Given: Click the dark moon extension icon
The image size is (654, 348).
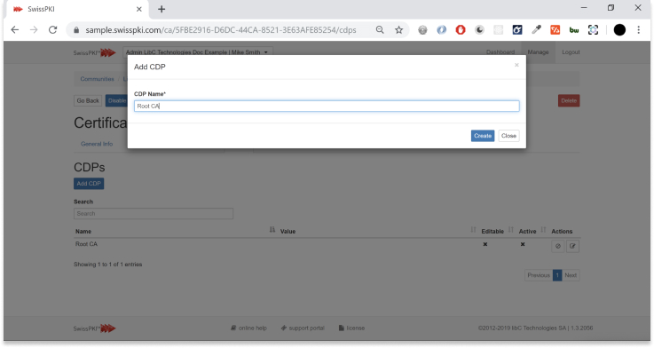Looking at the screenshot, I should (x=480, y=30).
